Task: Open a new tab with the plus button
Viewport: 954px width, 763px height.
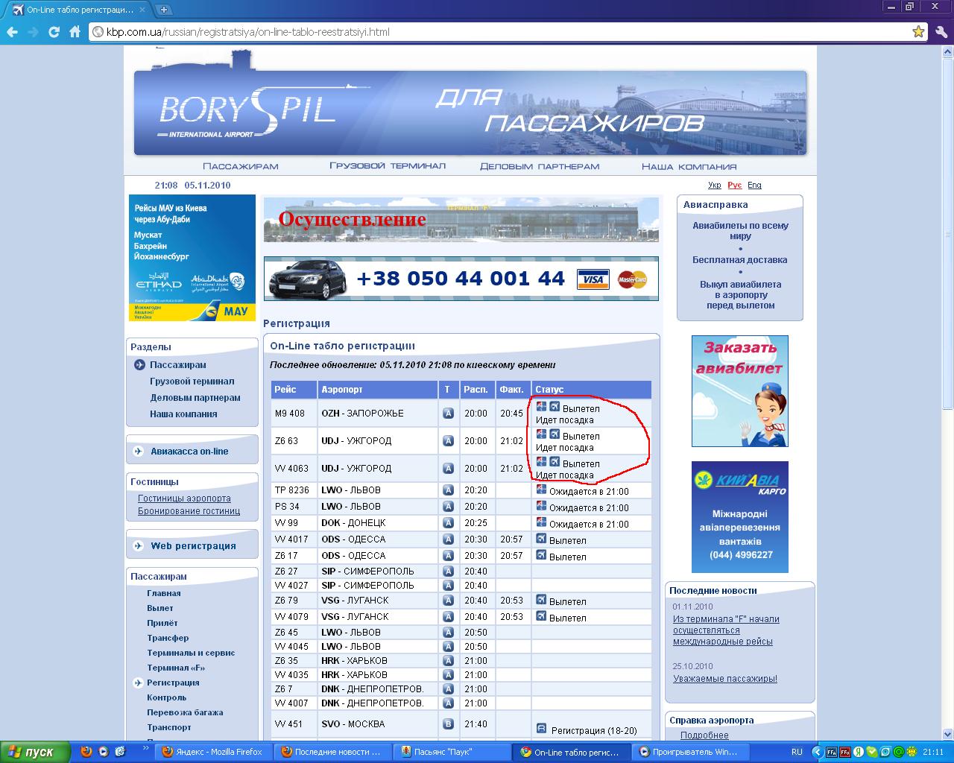Action: coord(163,10)
